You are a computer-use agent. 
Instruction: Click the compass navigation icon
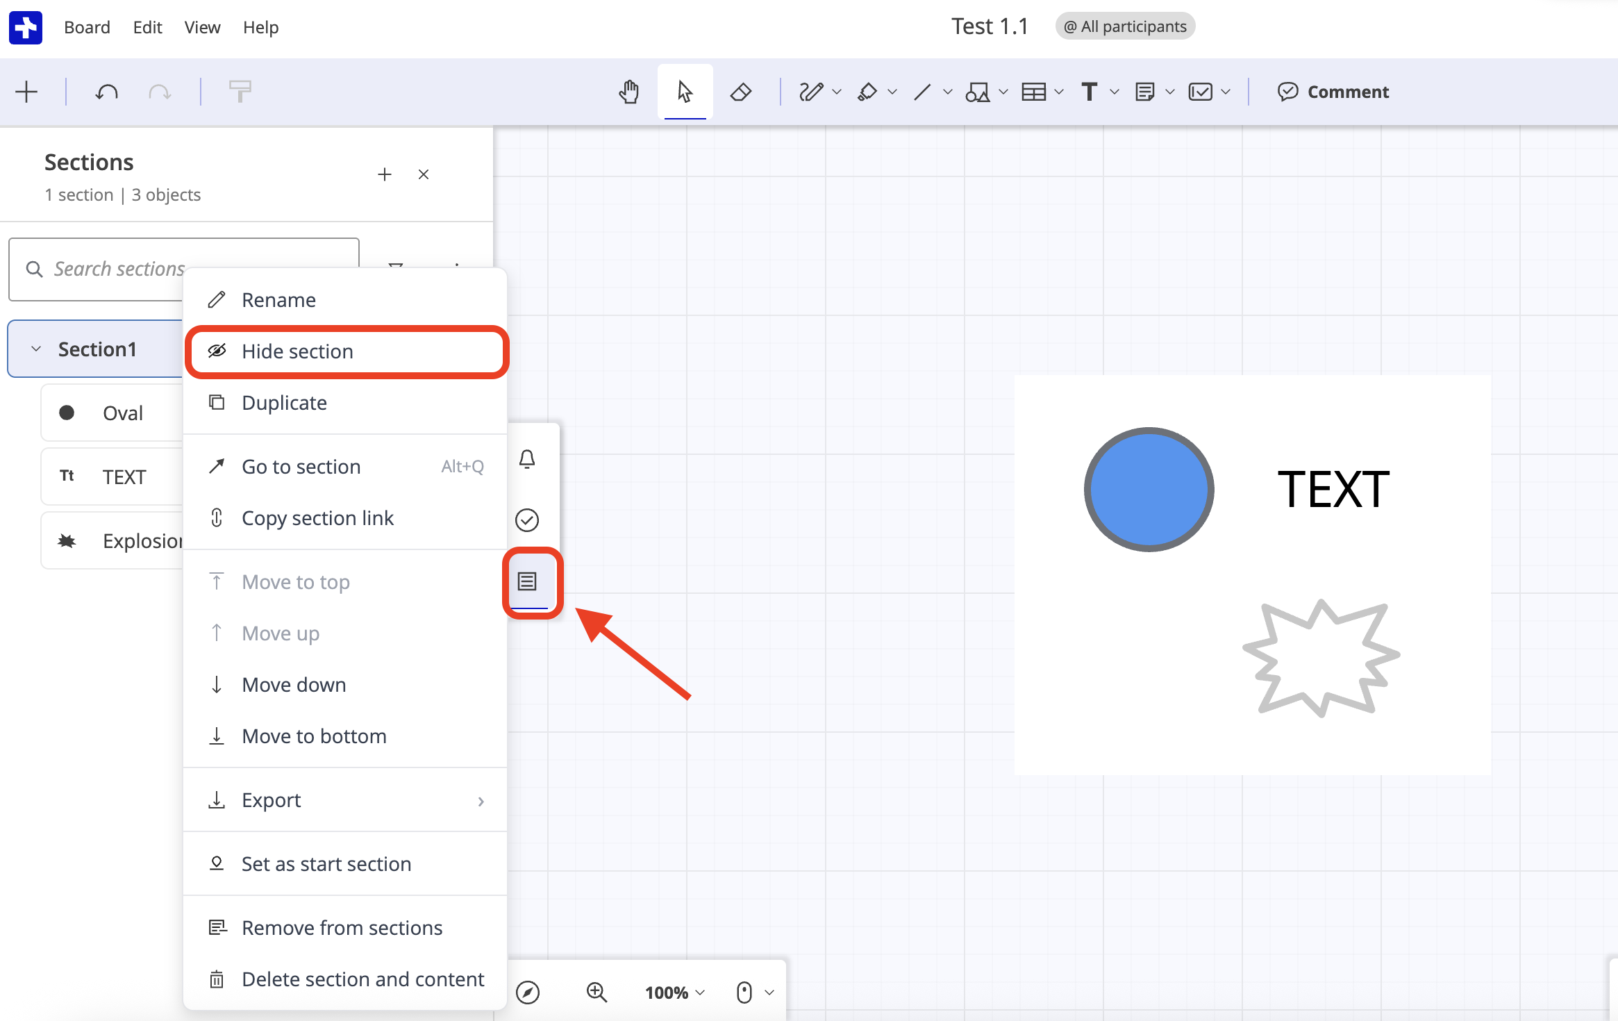click(x=528, y=993)
